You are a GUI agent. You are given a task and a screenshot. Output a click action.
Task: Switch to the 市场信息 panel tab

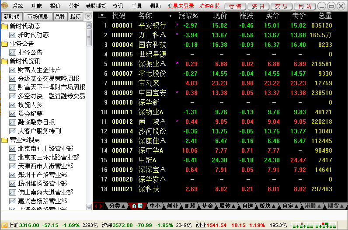pyautogui.click(x=38, y=17)
